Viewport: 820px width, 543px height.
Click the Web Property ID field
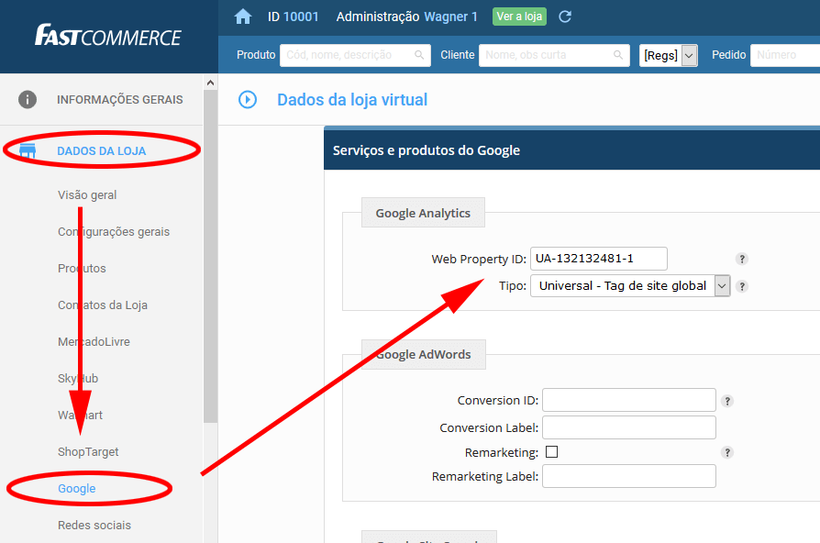(x=599, y=259)
